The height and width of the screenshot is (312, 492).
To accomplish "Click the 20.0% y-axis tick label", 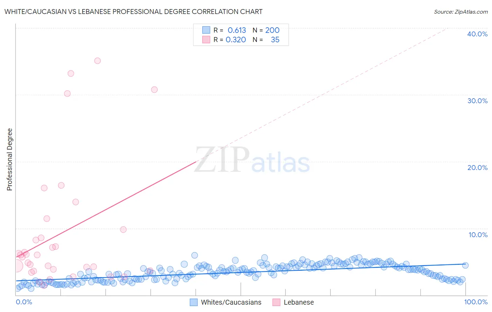I will pyautogui.click(x=477, y=168).
